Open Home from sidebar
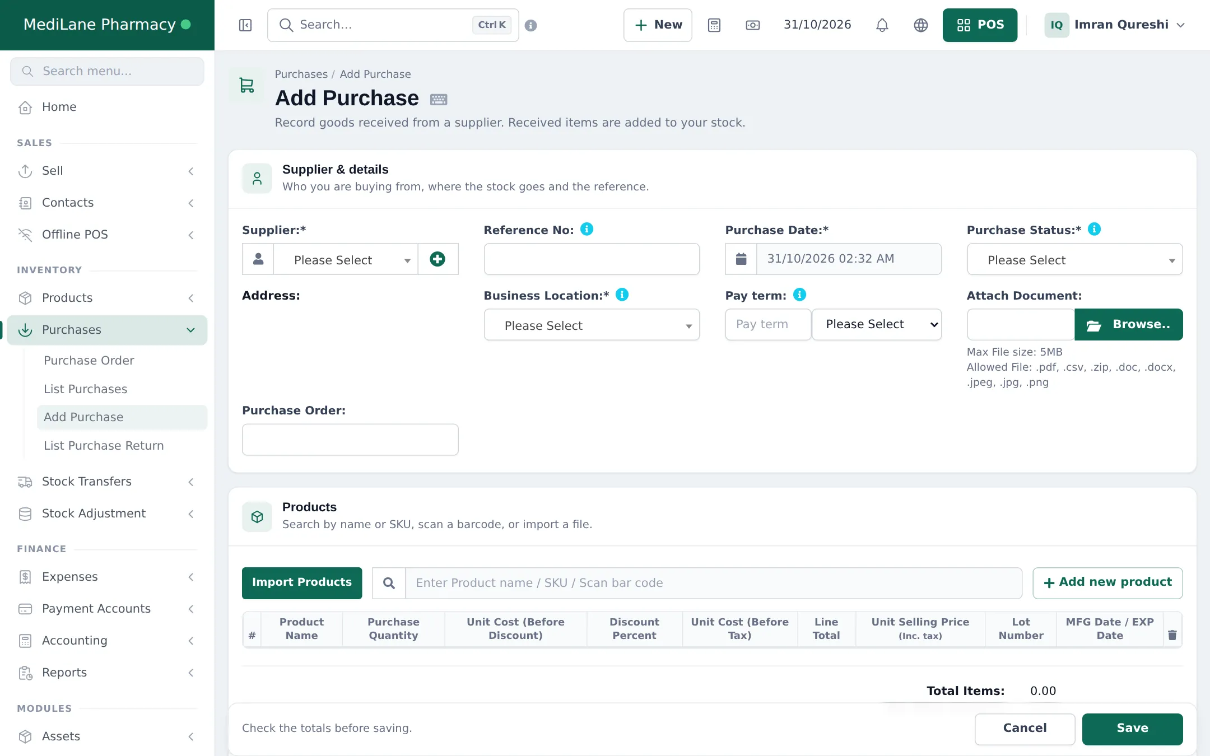The width and height of the screenshot is (1210, 756). click(x=107, y=107)
